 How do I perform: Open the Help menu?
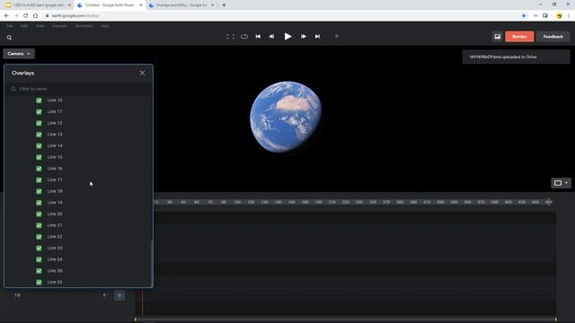105,26
